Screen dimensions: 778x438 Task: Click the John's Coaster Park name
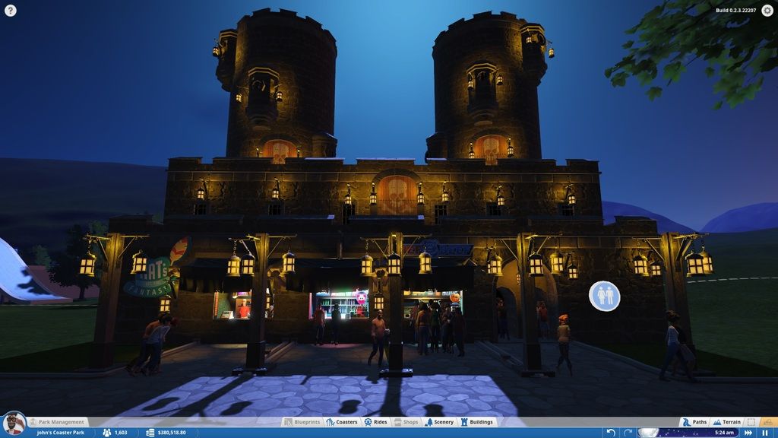(x=61, y=433)
